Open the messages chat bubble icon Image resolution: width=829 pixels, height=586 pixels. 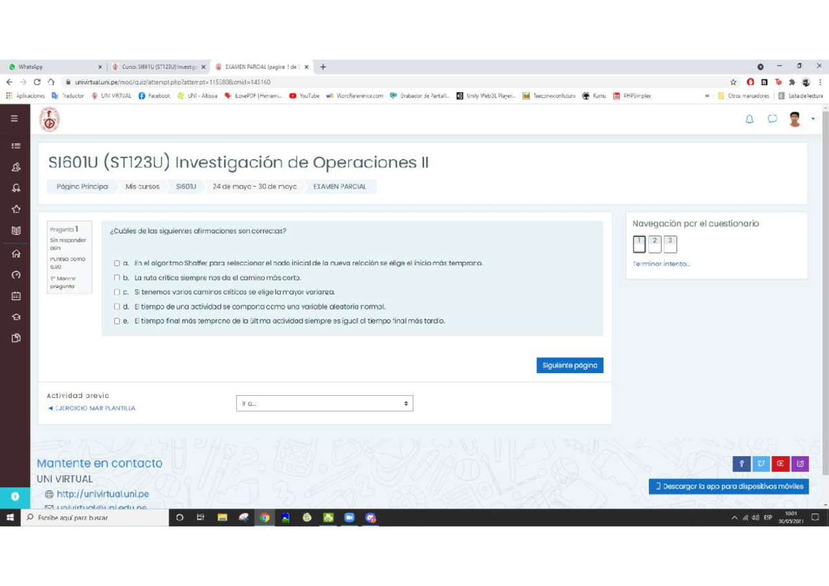tap(772, 120)
